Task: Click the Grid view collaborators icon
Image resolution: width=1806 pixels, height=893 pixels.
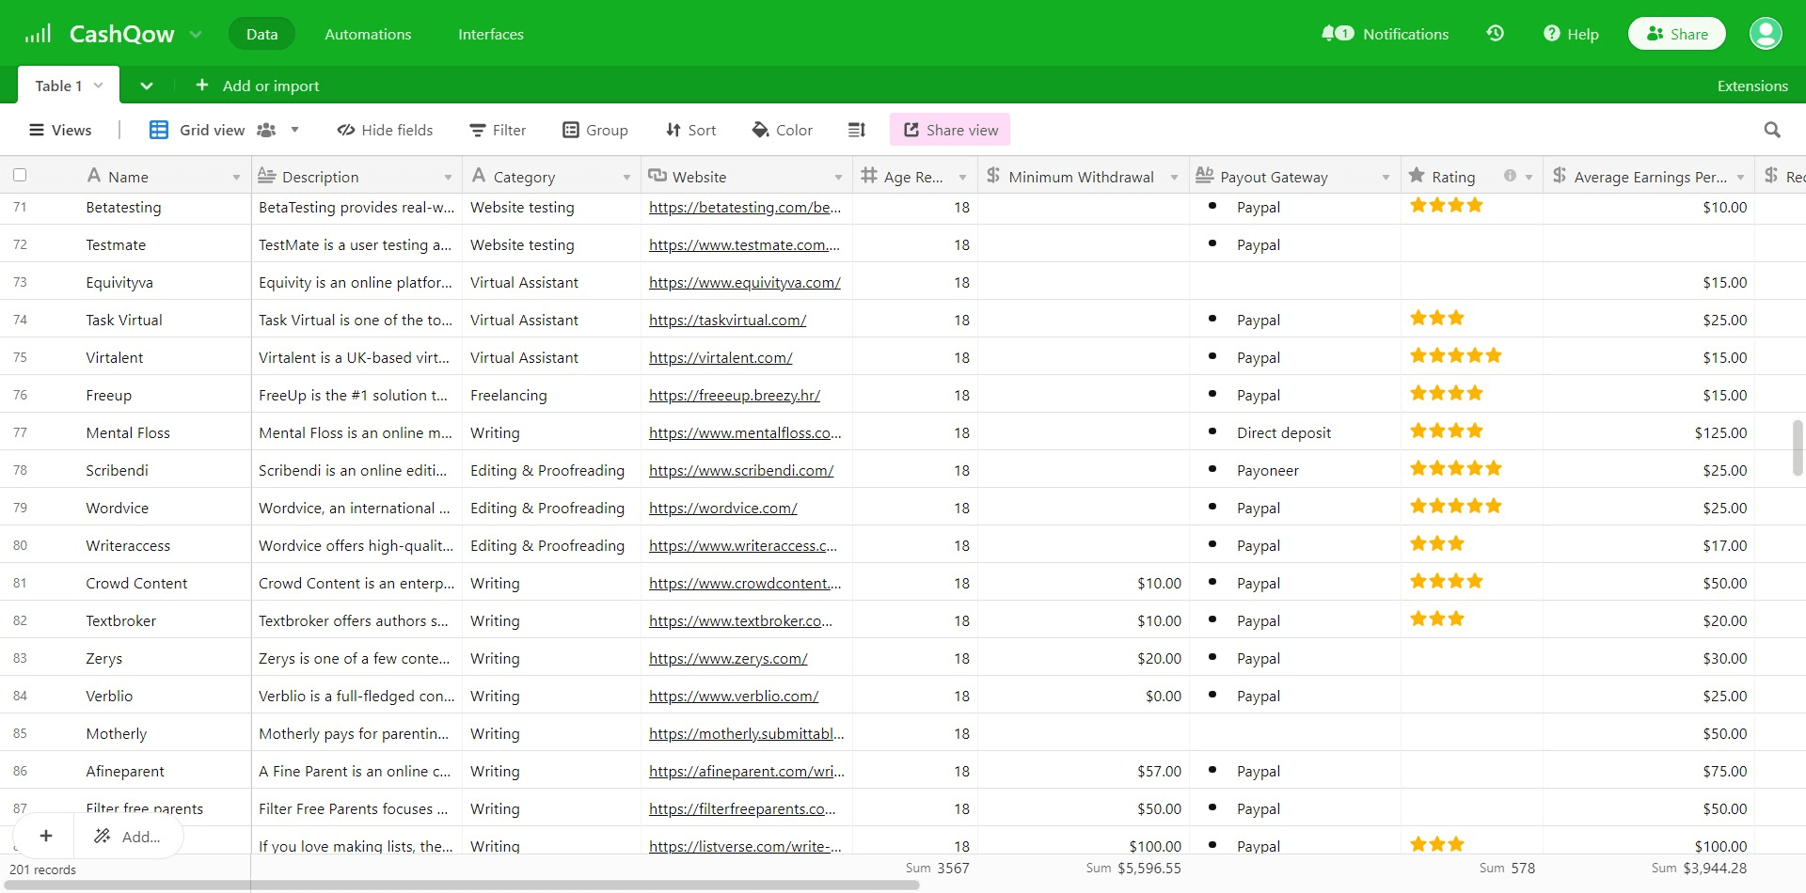Action: coord(266,130)
